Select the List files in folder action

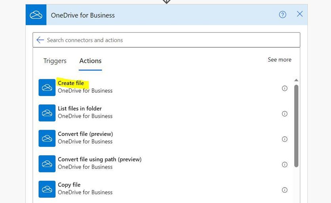(80, 109)
